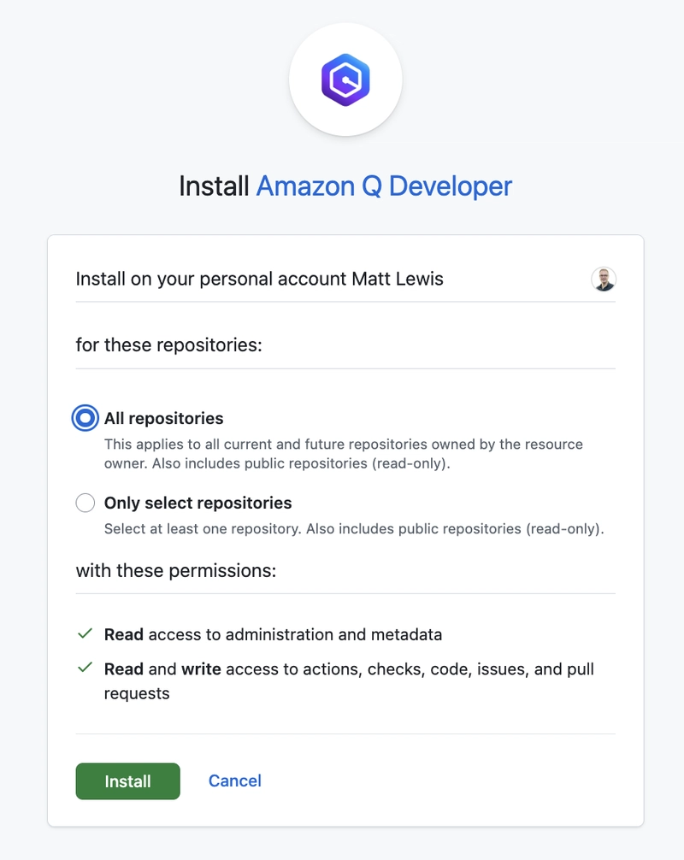Click the Read and write access permission text
684x860 pixels.
point(349,680)
